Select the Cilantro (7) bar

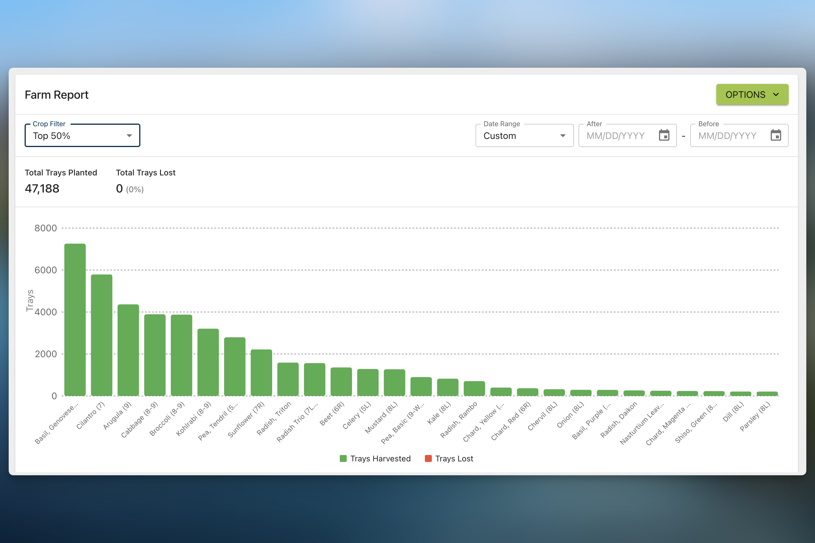[102, 335]
